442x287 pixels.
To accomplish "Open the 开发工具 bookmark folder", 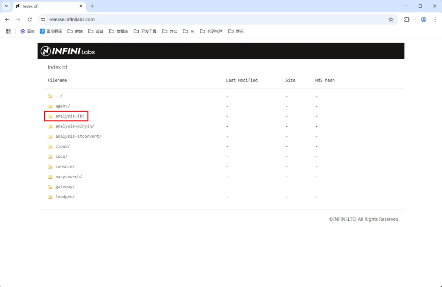I will [145, 31].
